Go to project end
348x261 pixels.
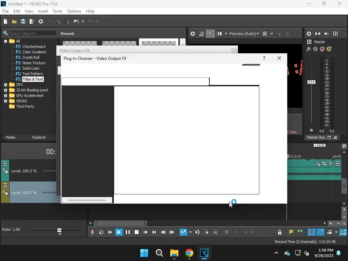[x=154, y=232]
